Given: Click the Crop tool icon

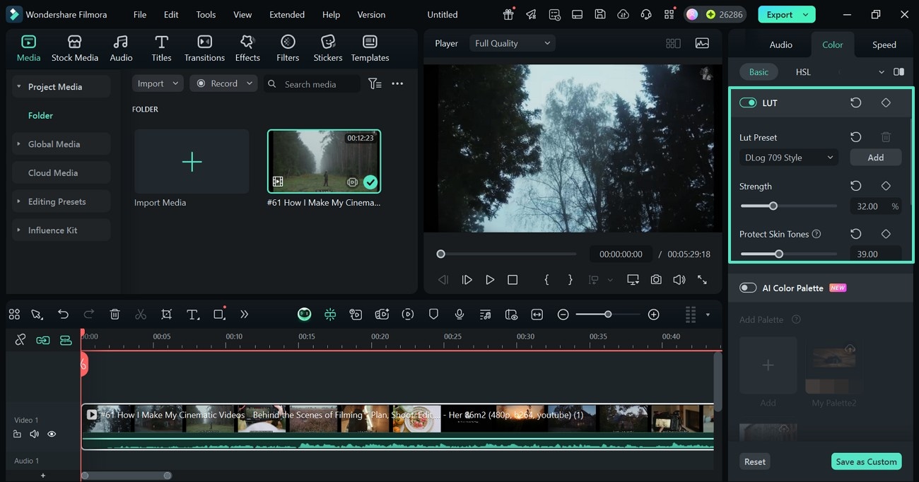Looking at the screenshot, I should pos(166,315).
